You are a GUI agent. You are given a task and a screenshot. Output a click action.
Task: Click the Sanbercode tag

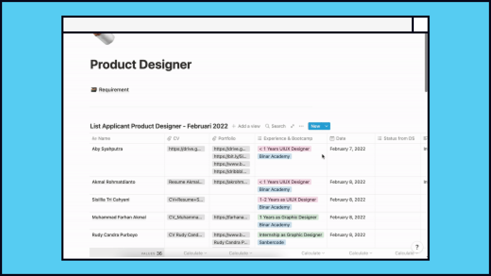271,243
